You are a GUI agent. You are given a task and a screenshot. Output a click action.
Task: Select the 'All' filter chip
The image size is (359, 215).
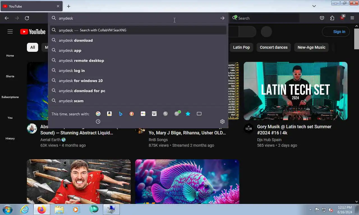(33, 47)
